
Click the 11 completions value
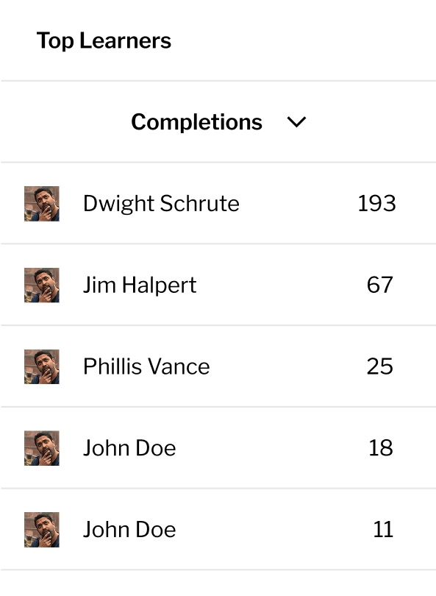tap(383, 530)
